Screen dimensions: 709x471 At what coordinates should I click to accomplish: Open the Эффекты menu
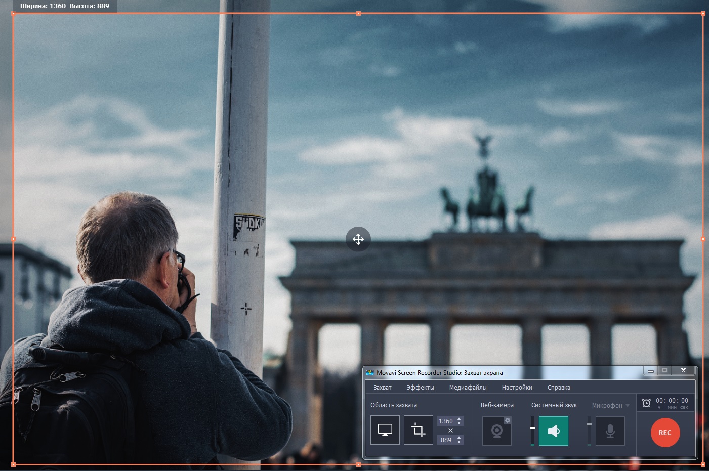coord(420,388)
